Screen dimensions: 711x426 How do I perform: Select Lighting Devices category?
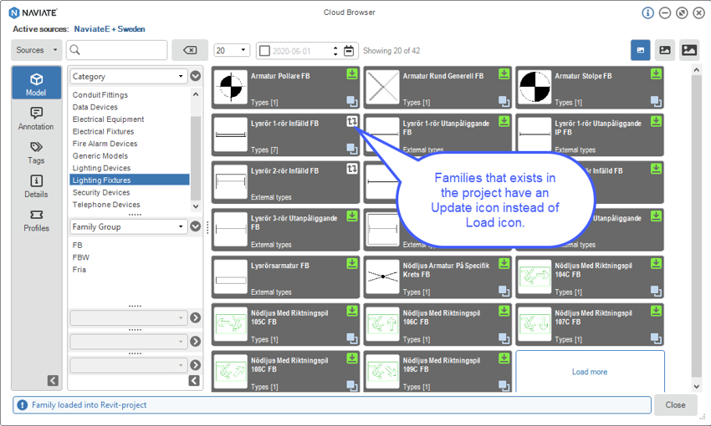tap(101, 168)
